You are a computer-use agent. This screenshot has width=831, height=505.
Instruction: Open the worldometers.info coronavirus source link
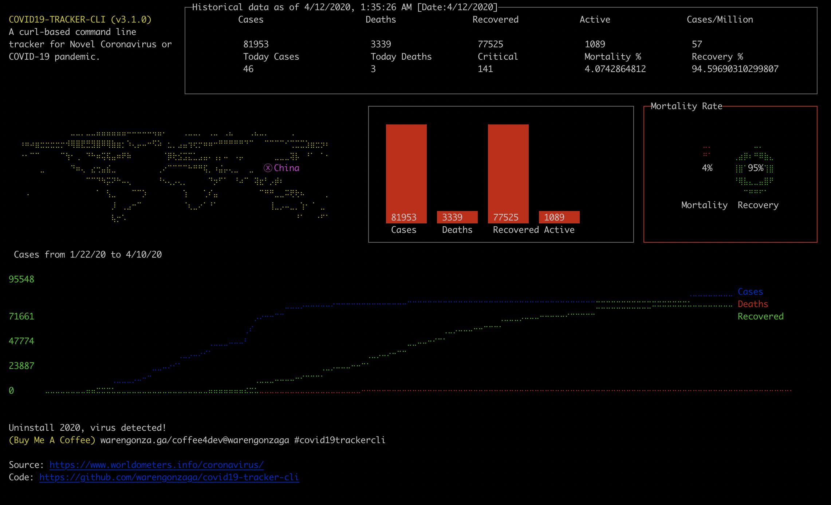(156, 465)
